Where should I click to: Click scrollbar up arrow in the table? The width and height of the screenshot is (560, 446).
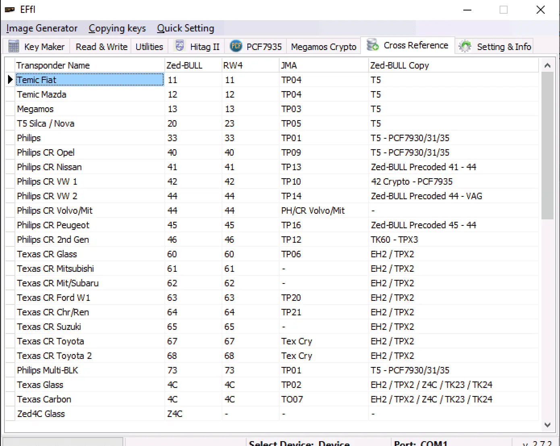click(x=547, y=65)
